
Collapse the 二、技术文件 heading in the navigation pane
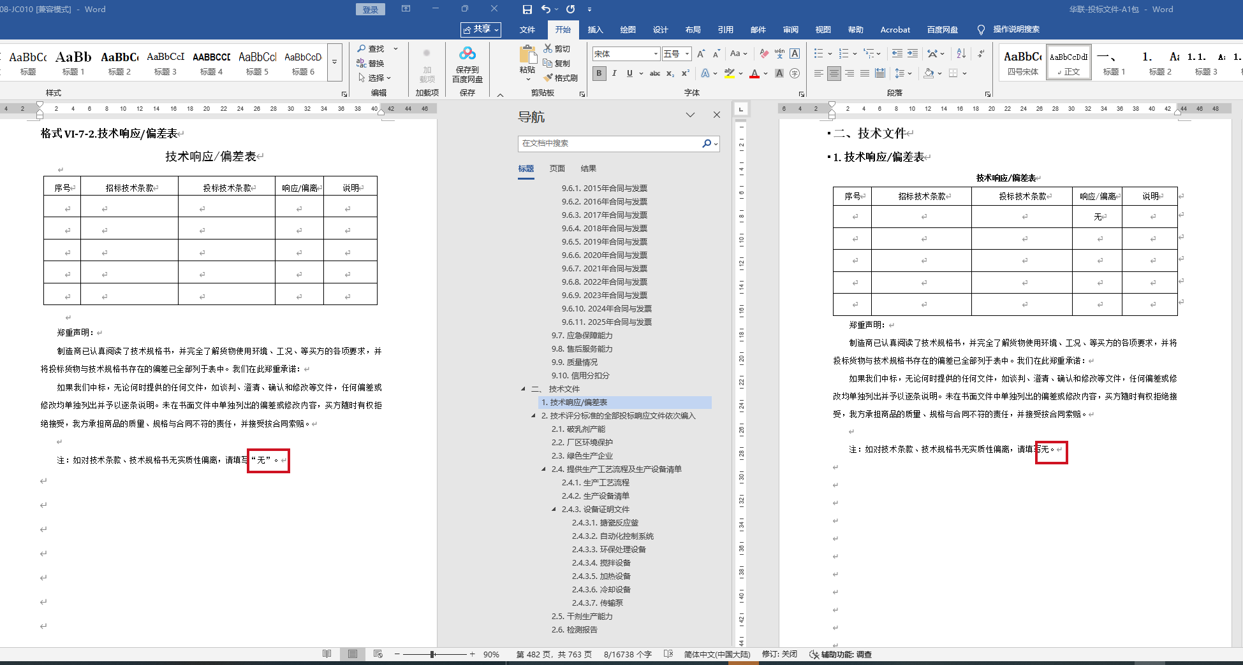[524, 389]
